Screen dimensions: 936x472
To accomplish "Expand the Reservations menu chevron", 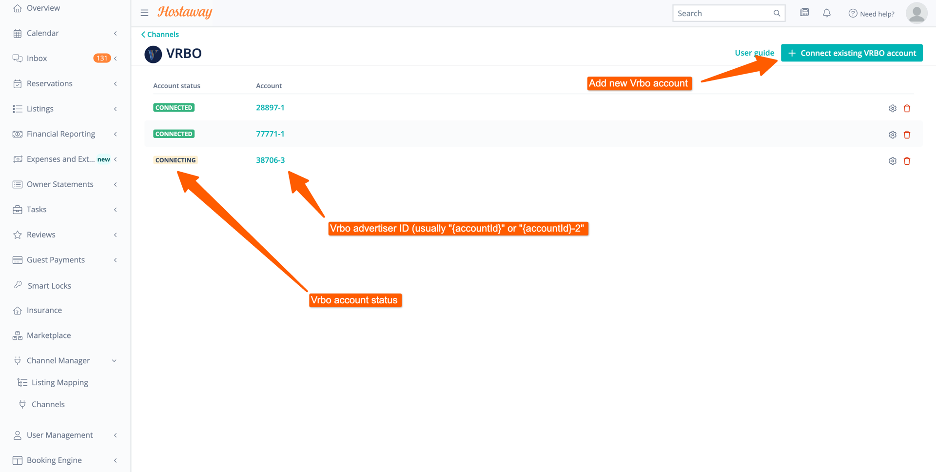I will click(x=116, y=84).
